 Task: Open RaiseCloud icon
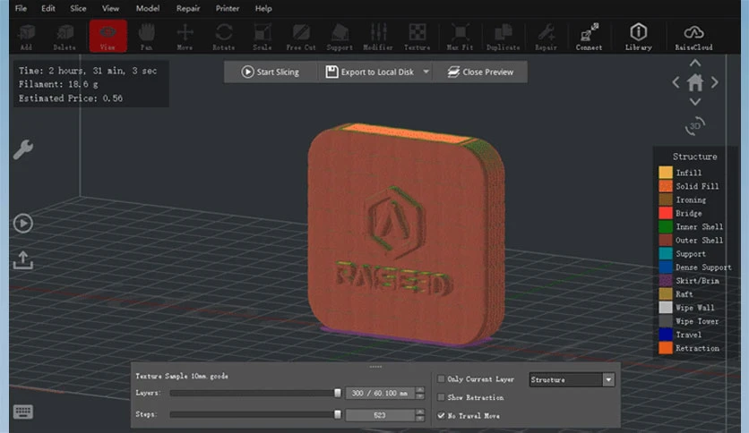(693, 37)
